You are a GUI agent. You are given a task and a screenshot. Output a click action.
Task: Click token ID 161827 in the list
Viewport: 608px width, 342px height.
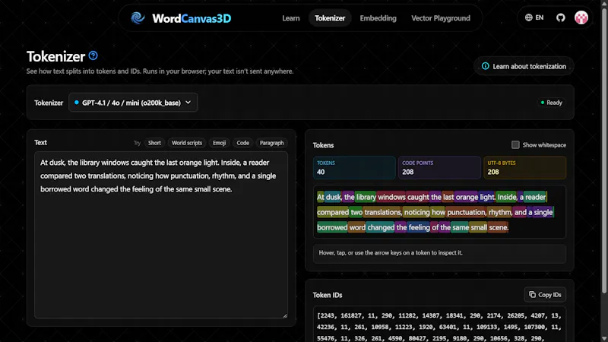350,315
